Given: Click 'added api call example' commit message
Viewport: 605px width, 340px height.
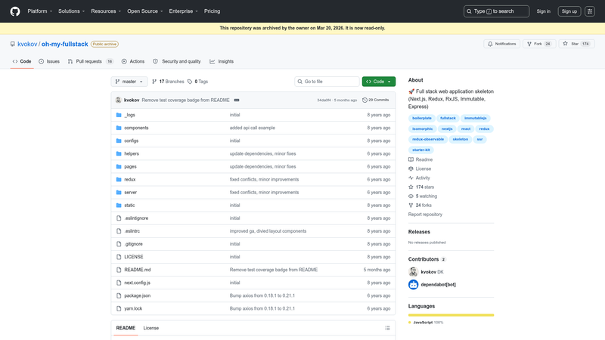Looking at the screenshot, I should click(253, 128).
